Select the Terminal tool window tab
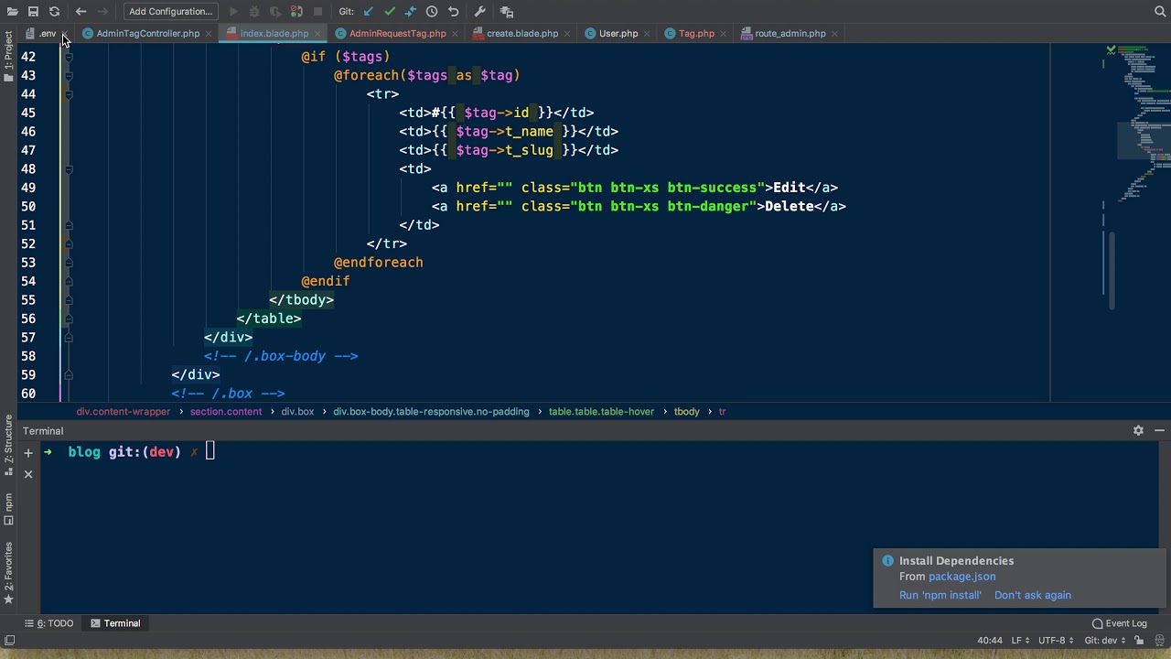This screenshot has width=1171, height=659. pos(115,623)
